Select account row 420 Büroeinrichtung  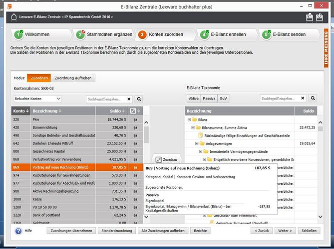(x=77, y=127)
